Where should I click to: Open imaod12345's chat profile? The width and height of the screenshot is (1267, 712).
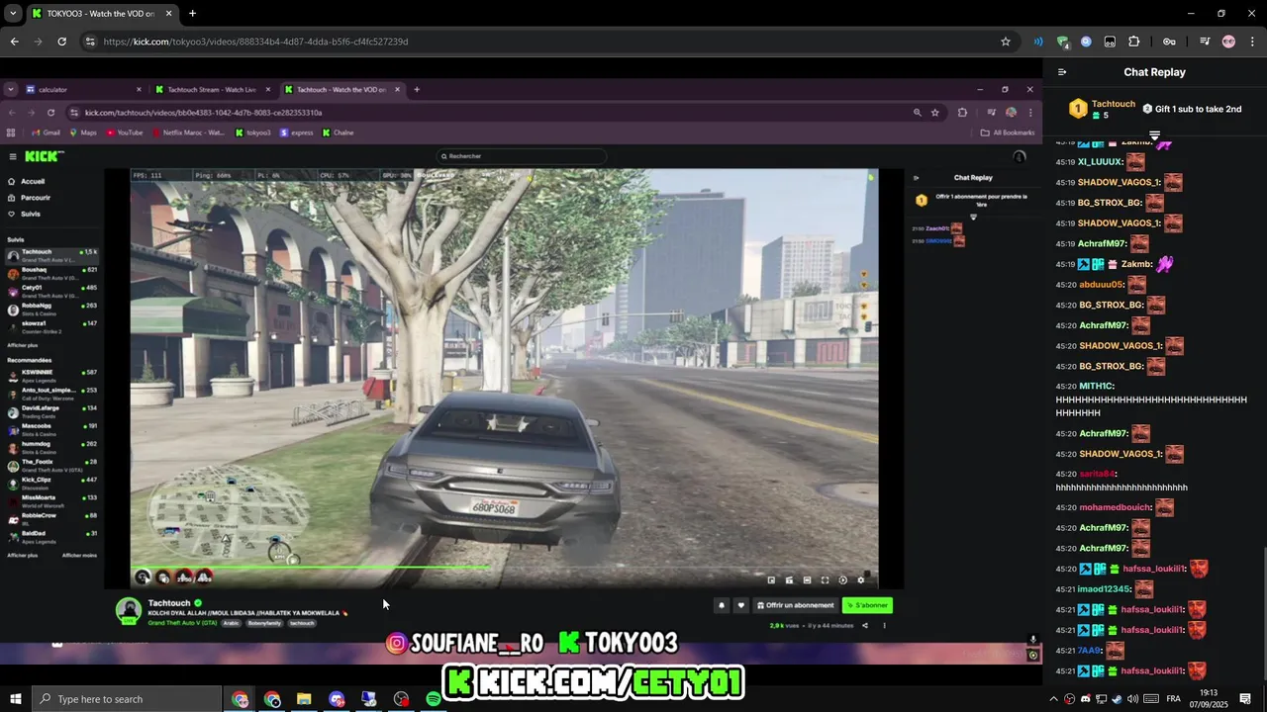(1104, 589)
